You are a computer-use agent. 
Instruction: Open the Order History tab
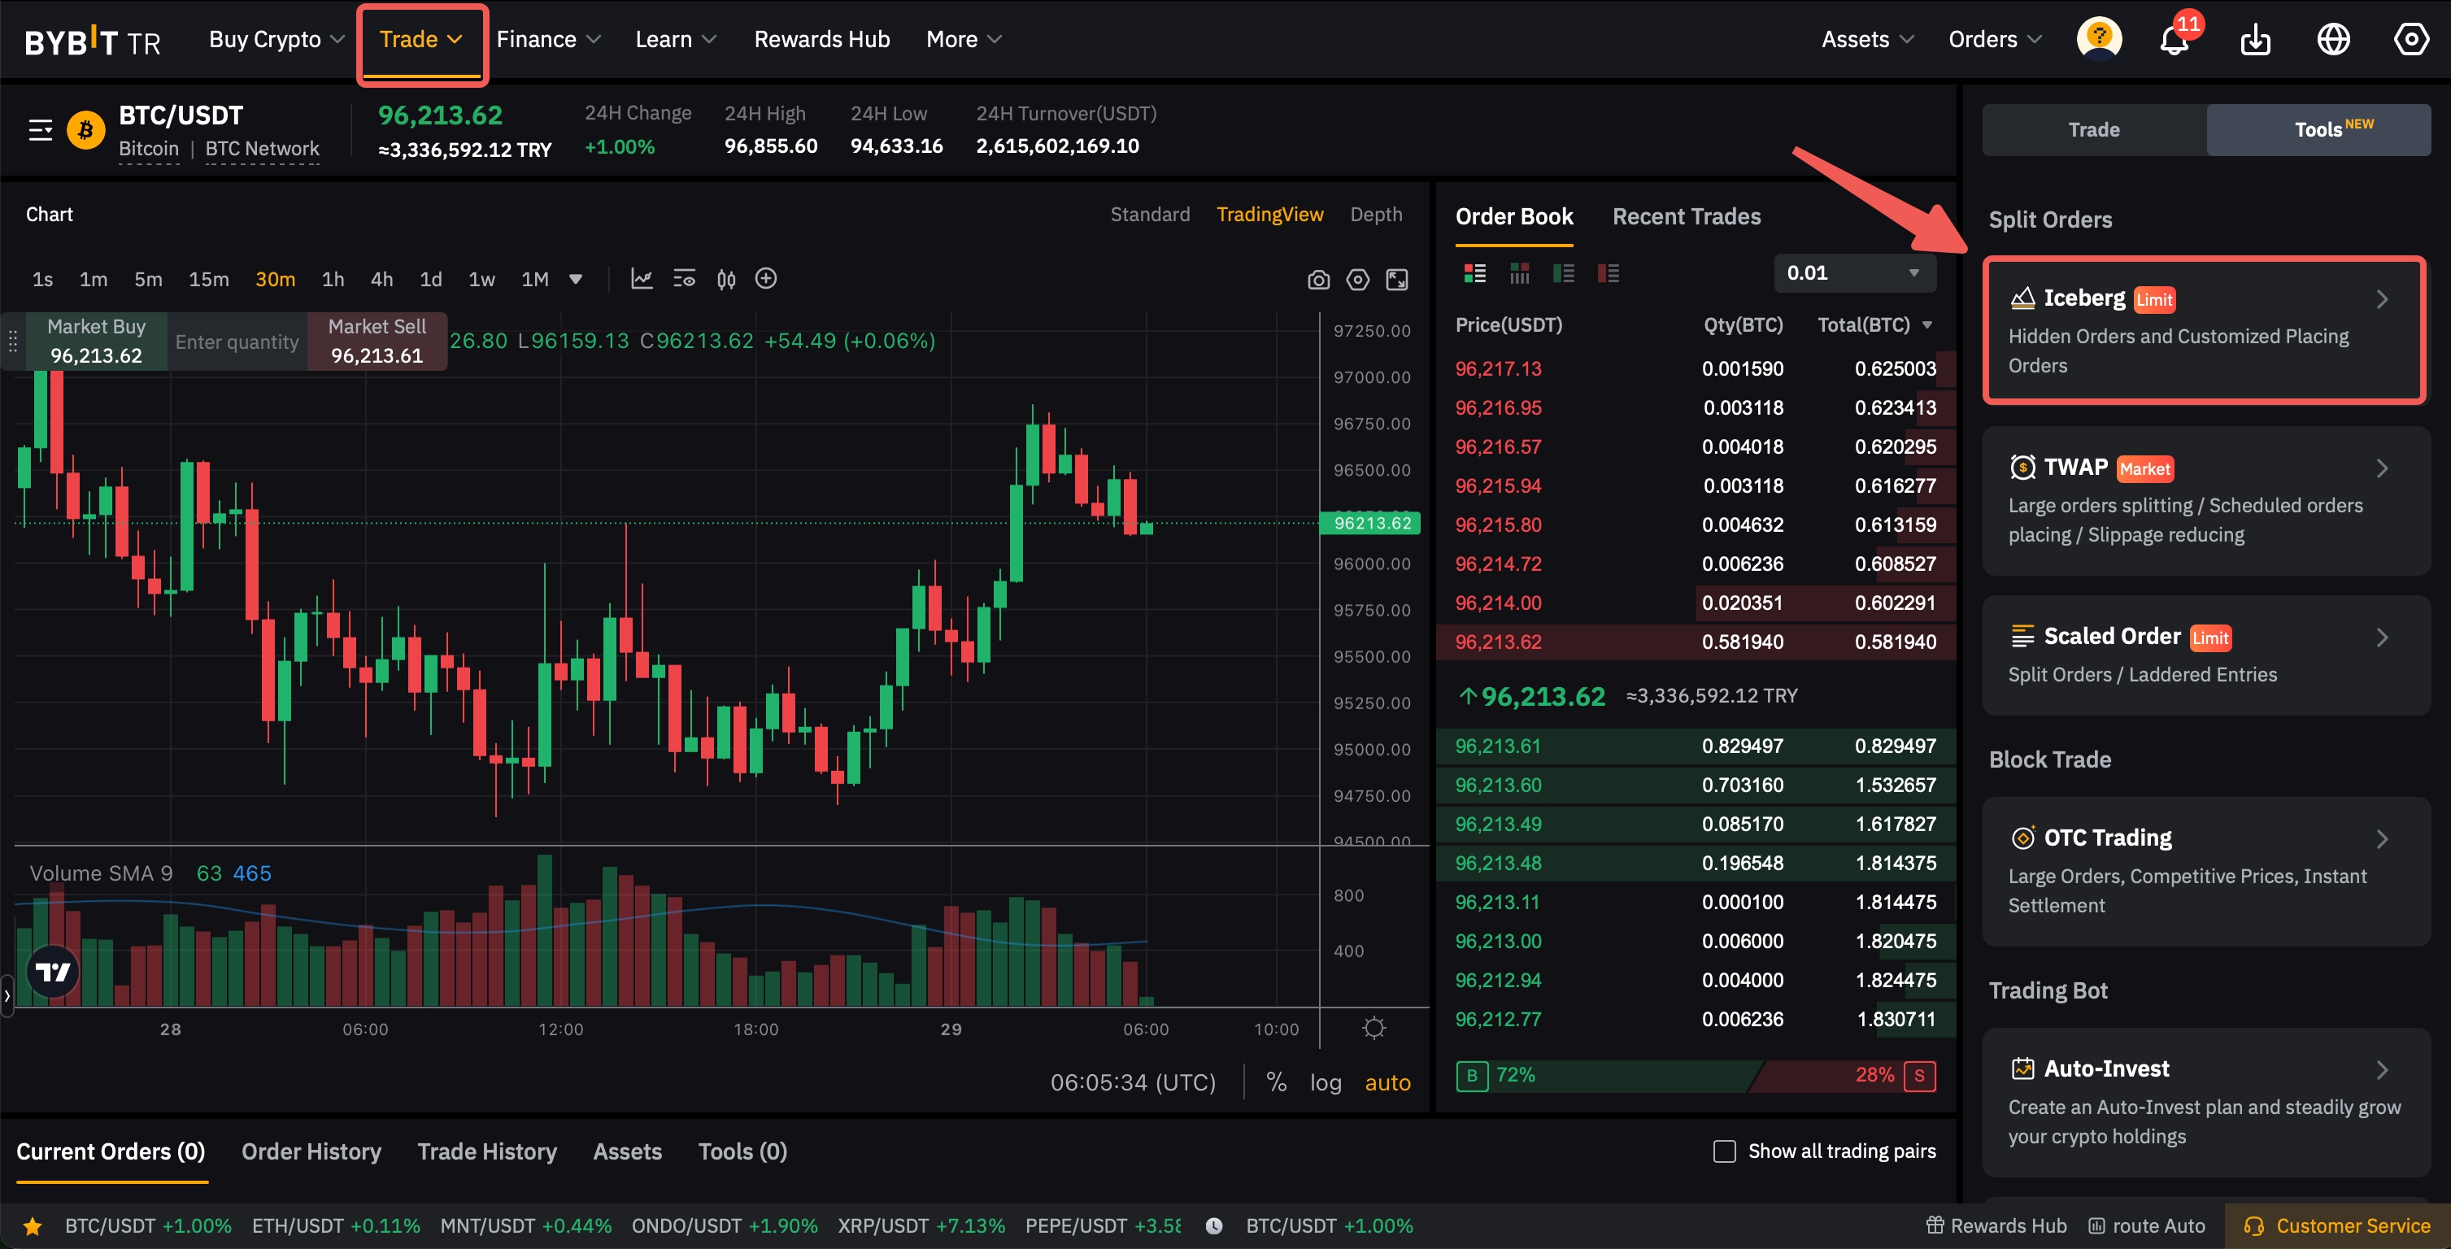pyautogui.click(x=311, y=1151)
